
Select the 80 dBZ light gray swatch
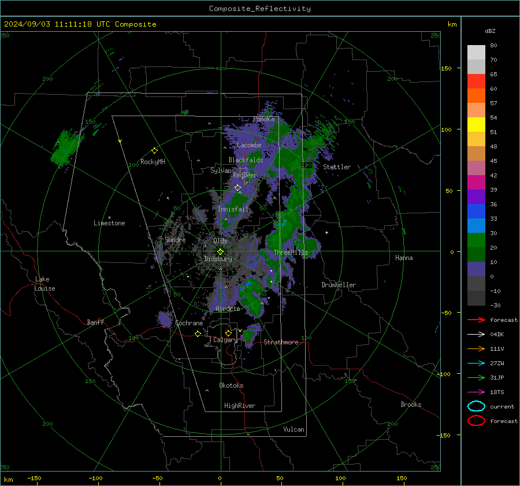tap(476, 53)
